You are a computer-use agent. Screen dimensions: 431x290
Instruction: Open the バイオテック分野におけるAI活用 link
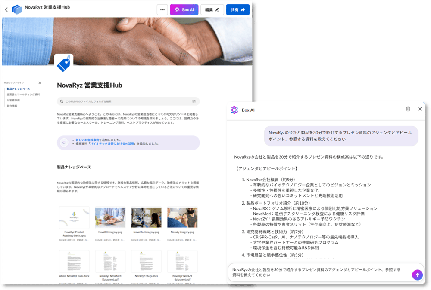[112, 144]
